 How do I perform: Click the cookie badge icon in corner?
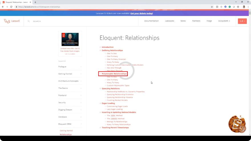coord(237,124)
